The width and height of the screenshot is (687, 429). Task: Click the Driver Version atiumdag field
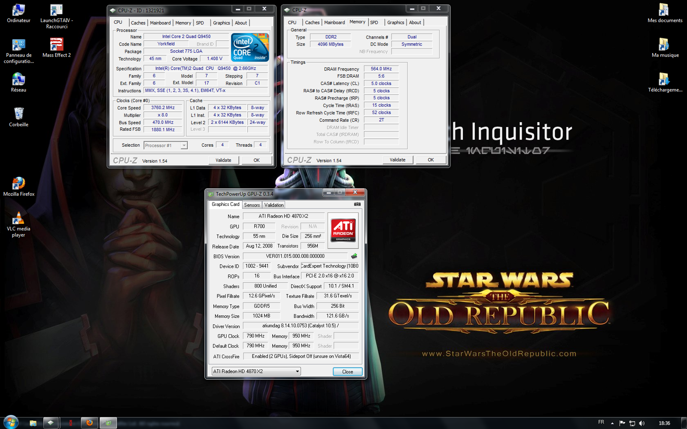point(301,326)
